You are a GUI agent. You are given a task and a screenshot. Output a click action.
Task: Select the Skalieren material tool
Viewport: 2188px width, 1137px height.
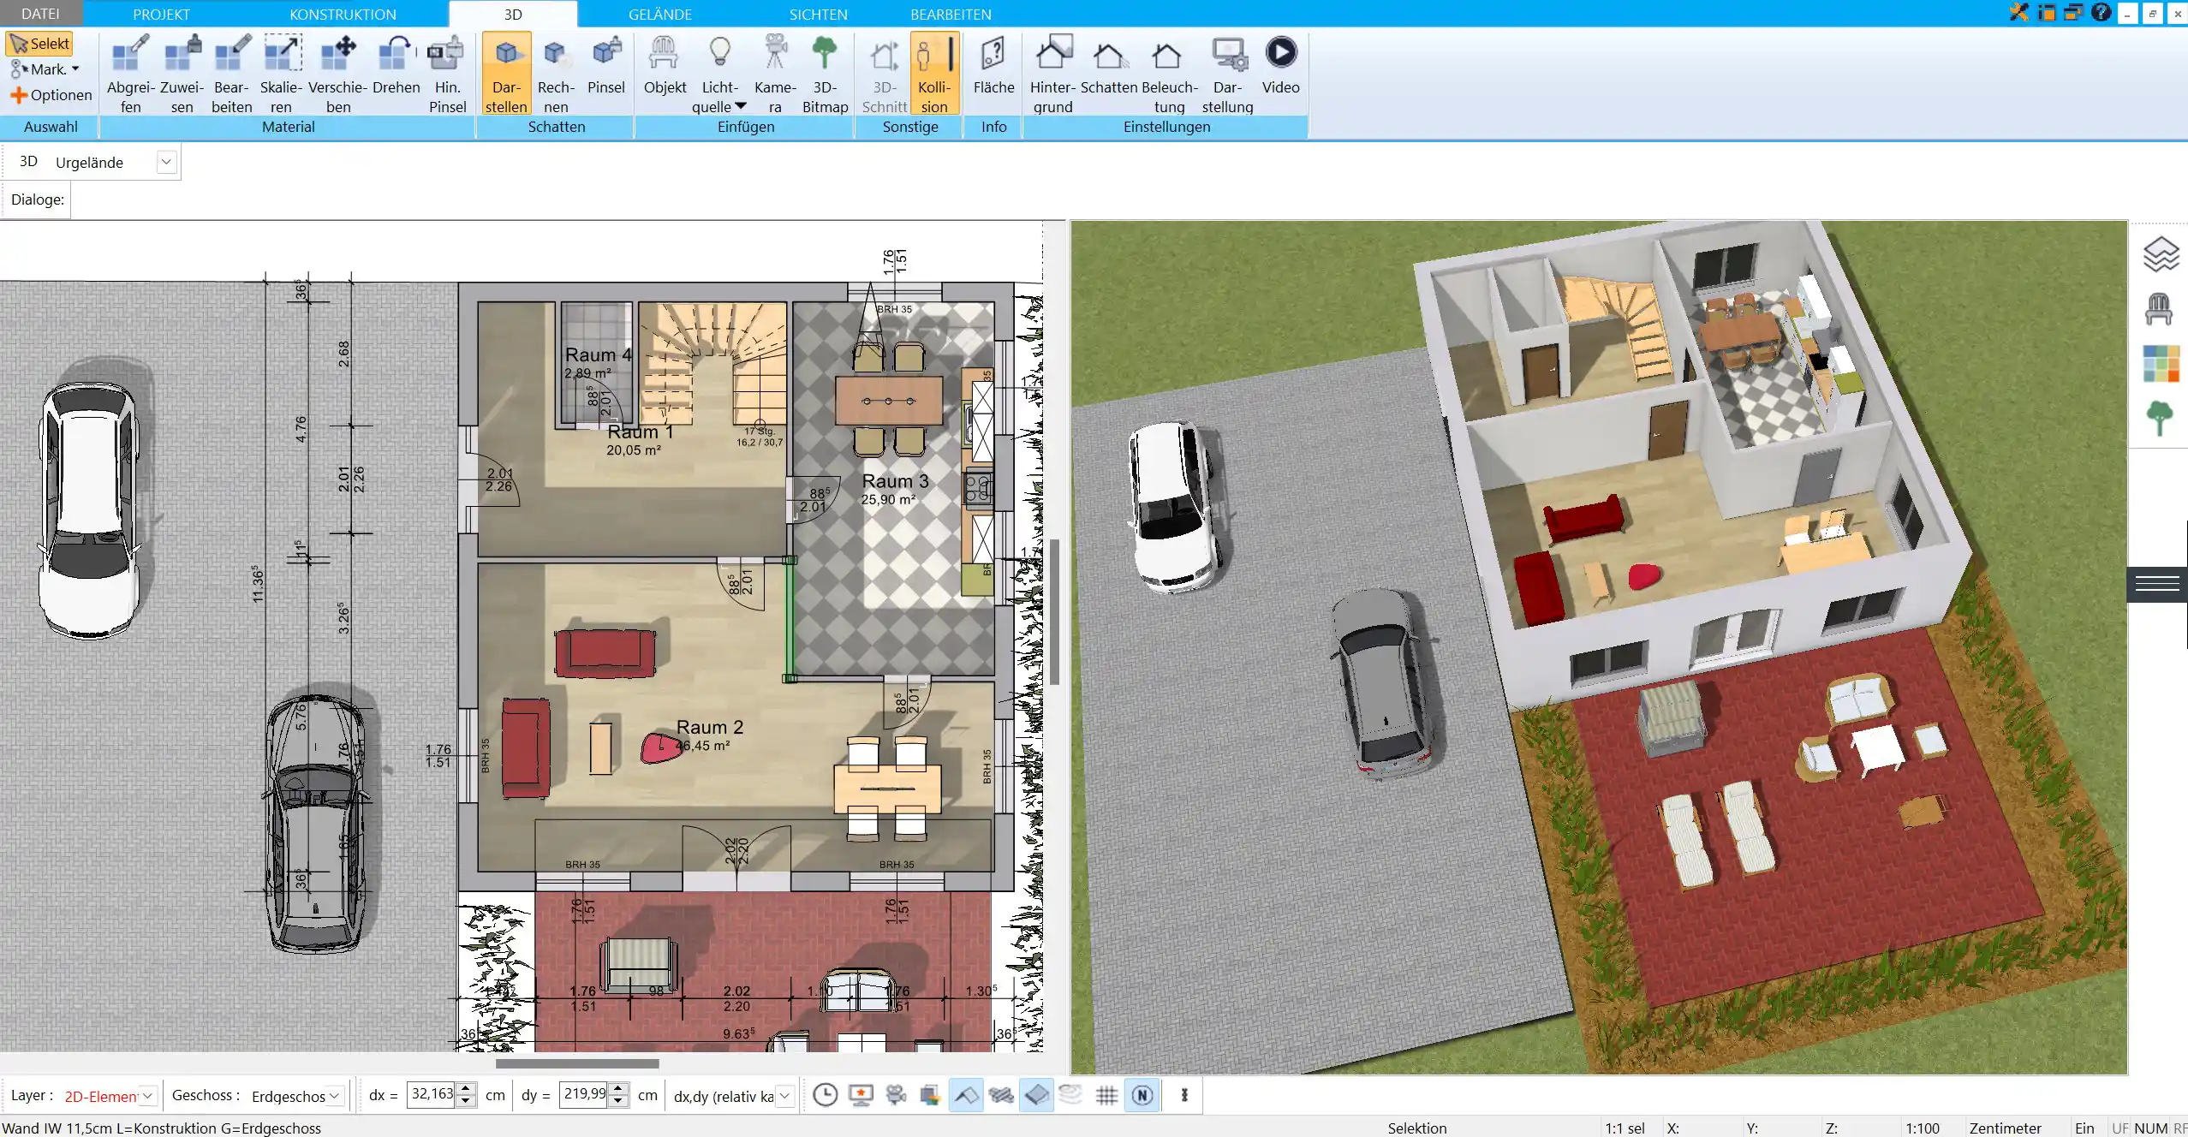[x=282, y=74]
